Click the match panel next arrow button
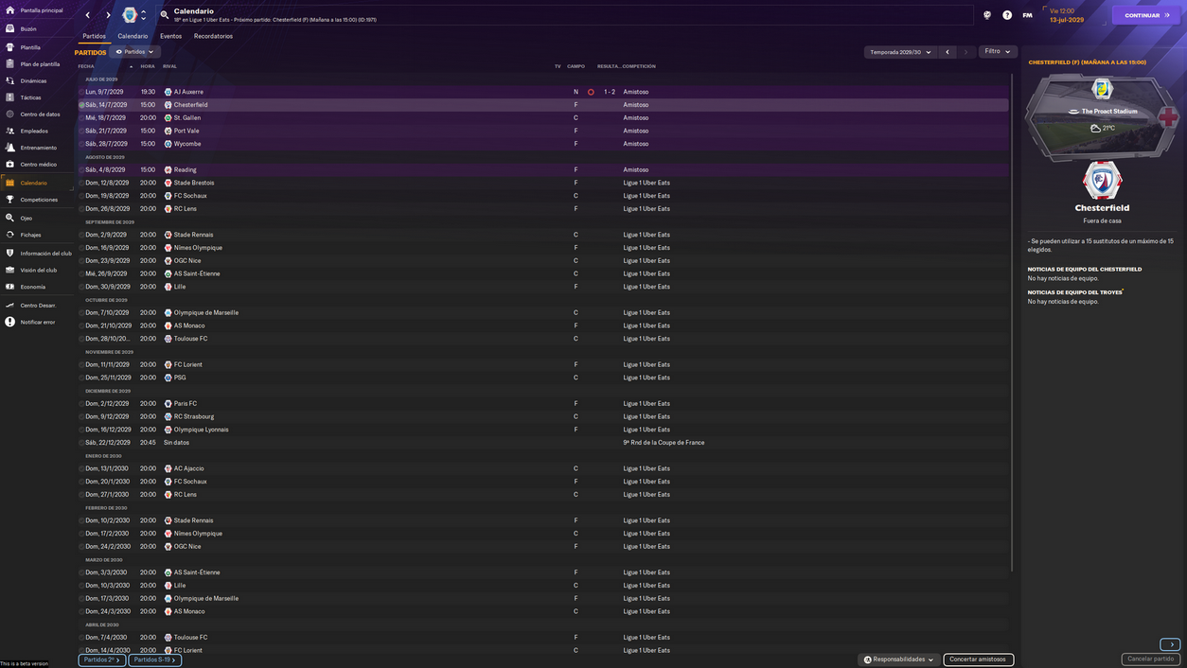 [x=1170, y=644]
